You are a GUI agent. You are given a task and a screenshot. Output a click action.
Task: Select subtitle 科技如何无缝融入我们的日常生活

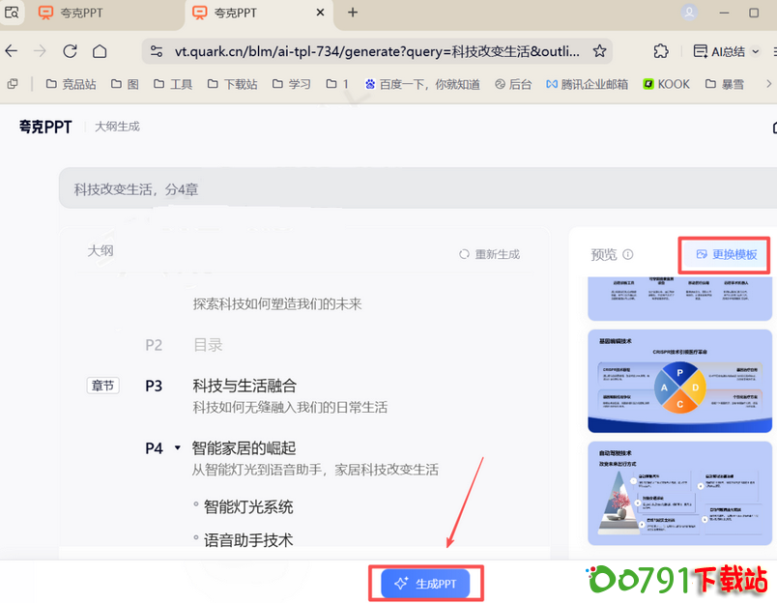pos(290,407)
